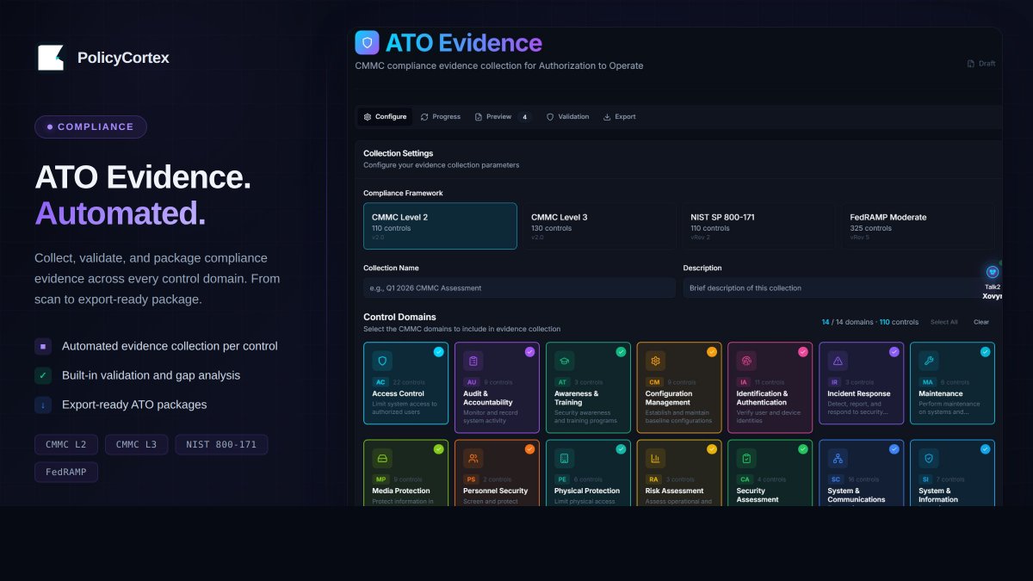Open the Talk2 Xovyr chat avatar
The width and height of the screenshot is (1033, 581).
click(x=993, y=272)
